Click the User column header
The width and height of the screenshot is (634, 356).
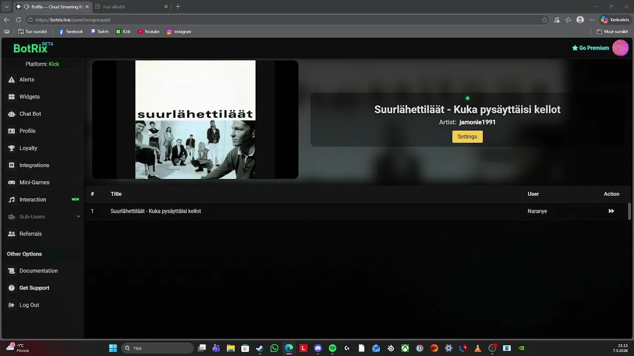click(533, 194)
